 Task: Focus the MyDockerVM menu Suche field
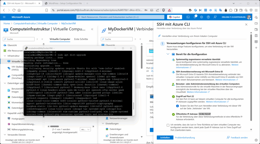click(117, 39)
